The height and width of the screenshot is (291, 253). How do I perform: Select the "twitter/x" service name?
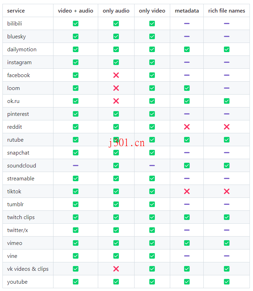click(17, 230)
